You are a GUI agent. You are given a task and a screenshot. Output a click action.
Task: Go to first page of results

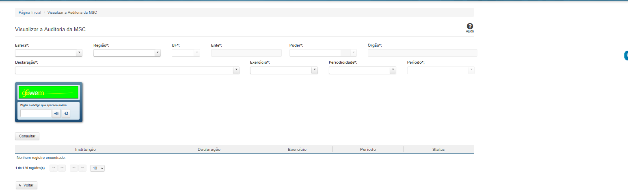click(x=54, y=168)
